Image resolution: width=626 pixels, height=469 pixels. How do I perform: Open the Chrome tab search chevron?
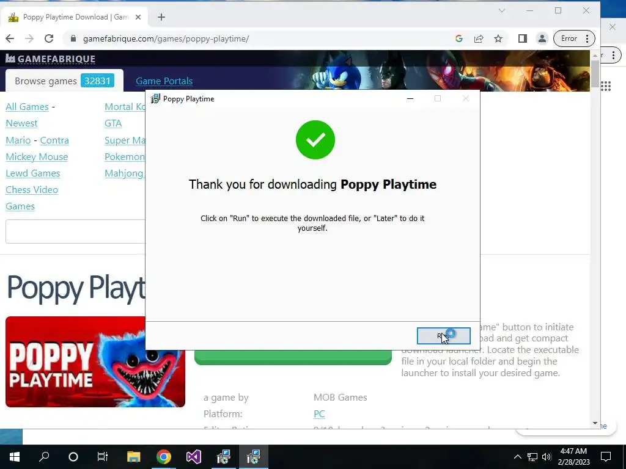[502, 11]
